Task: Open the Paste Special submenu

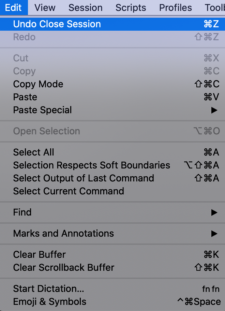Action: tap(42, 110)
